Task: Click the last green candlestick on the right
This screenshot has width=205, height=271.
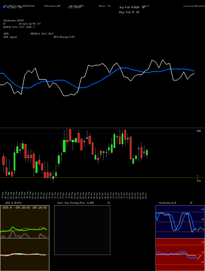Action: [x=147, y=153]
